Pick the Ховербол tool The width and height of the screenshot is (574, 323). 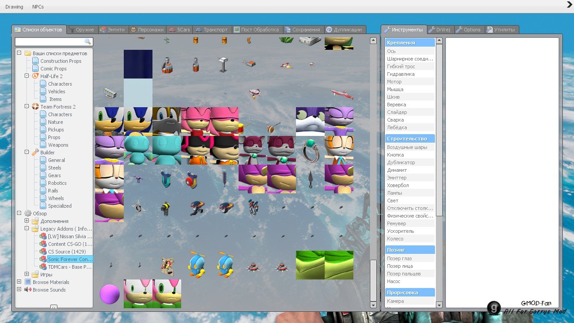pos(410,185)
